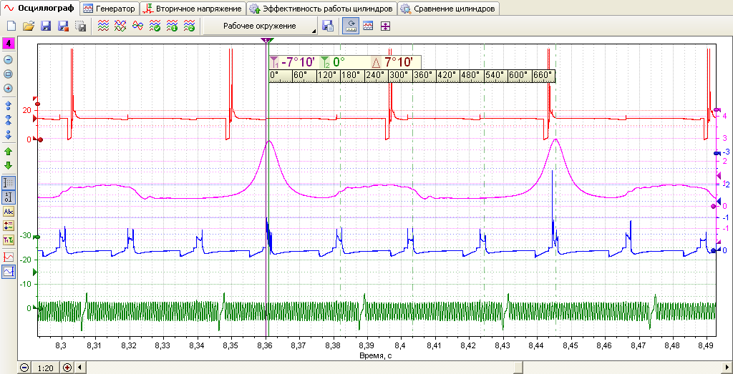Toggle the T1 T2 marker labels button
This screenshot has width=733, height=374.
point(9,240)
